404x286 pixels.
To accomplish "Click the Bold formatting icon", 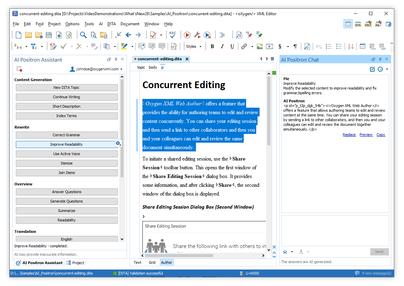I will pos(212,46).
